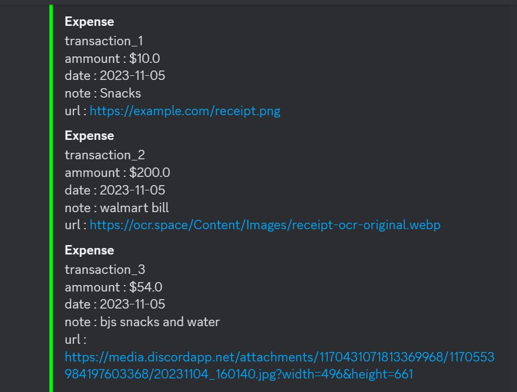Open the ocr.space receipt-ocr-original.webp link
Screen dimensions: 517x392
point(265,225)
